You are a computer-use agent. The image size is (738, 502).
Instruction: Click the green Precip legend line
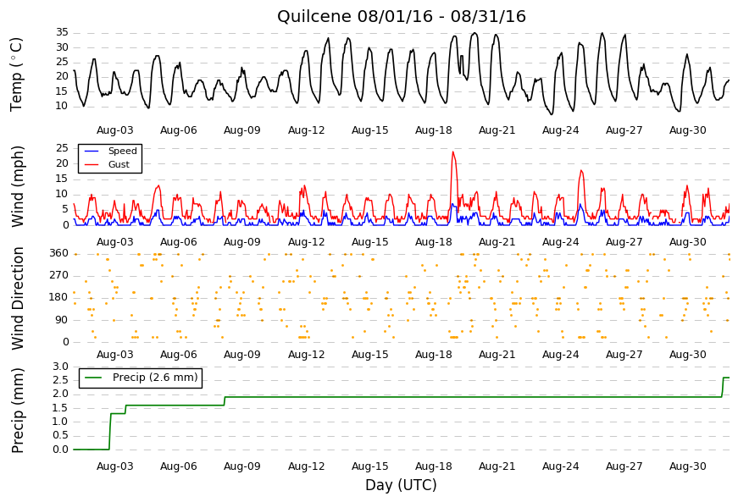(x=92, y=378)
